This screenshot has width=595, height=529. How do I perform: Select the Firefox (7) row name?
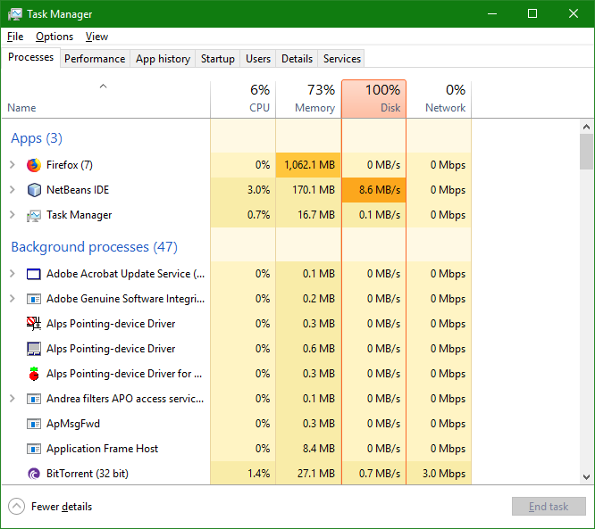coord(70,165)
